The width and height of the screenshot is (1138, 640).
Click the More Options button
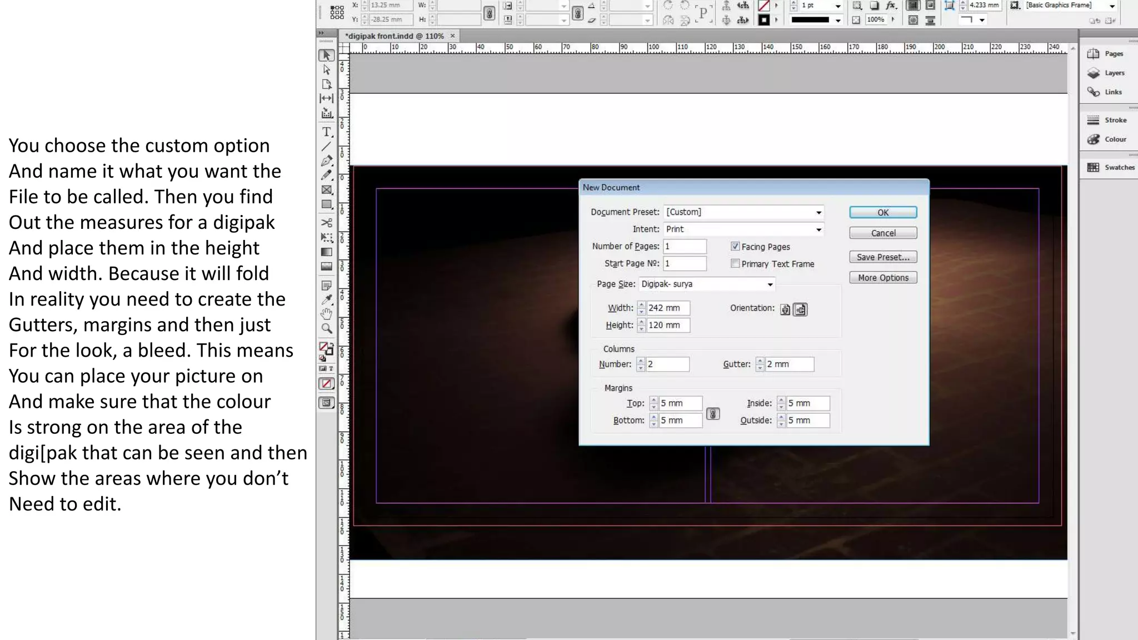883,277
